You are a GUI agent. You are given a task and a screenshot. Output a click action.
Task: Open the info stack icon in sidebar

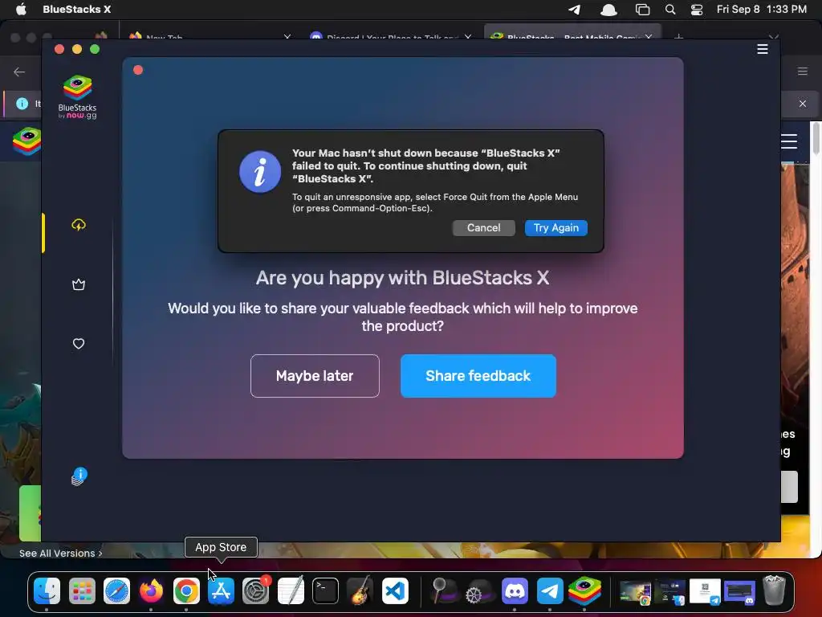pyautogui.click(x=79, y=476)
